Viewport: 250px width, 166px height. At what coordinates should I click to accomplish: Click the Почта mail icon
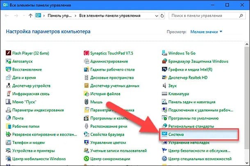click(8, 118)
